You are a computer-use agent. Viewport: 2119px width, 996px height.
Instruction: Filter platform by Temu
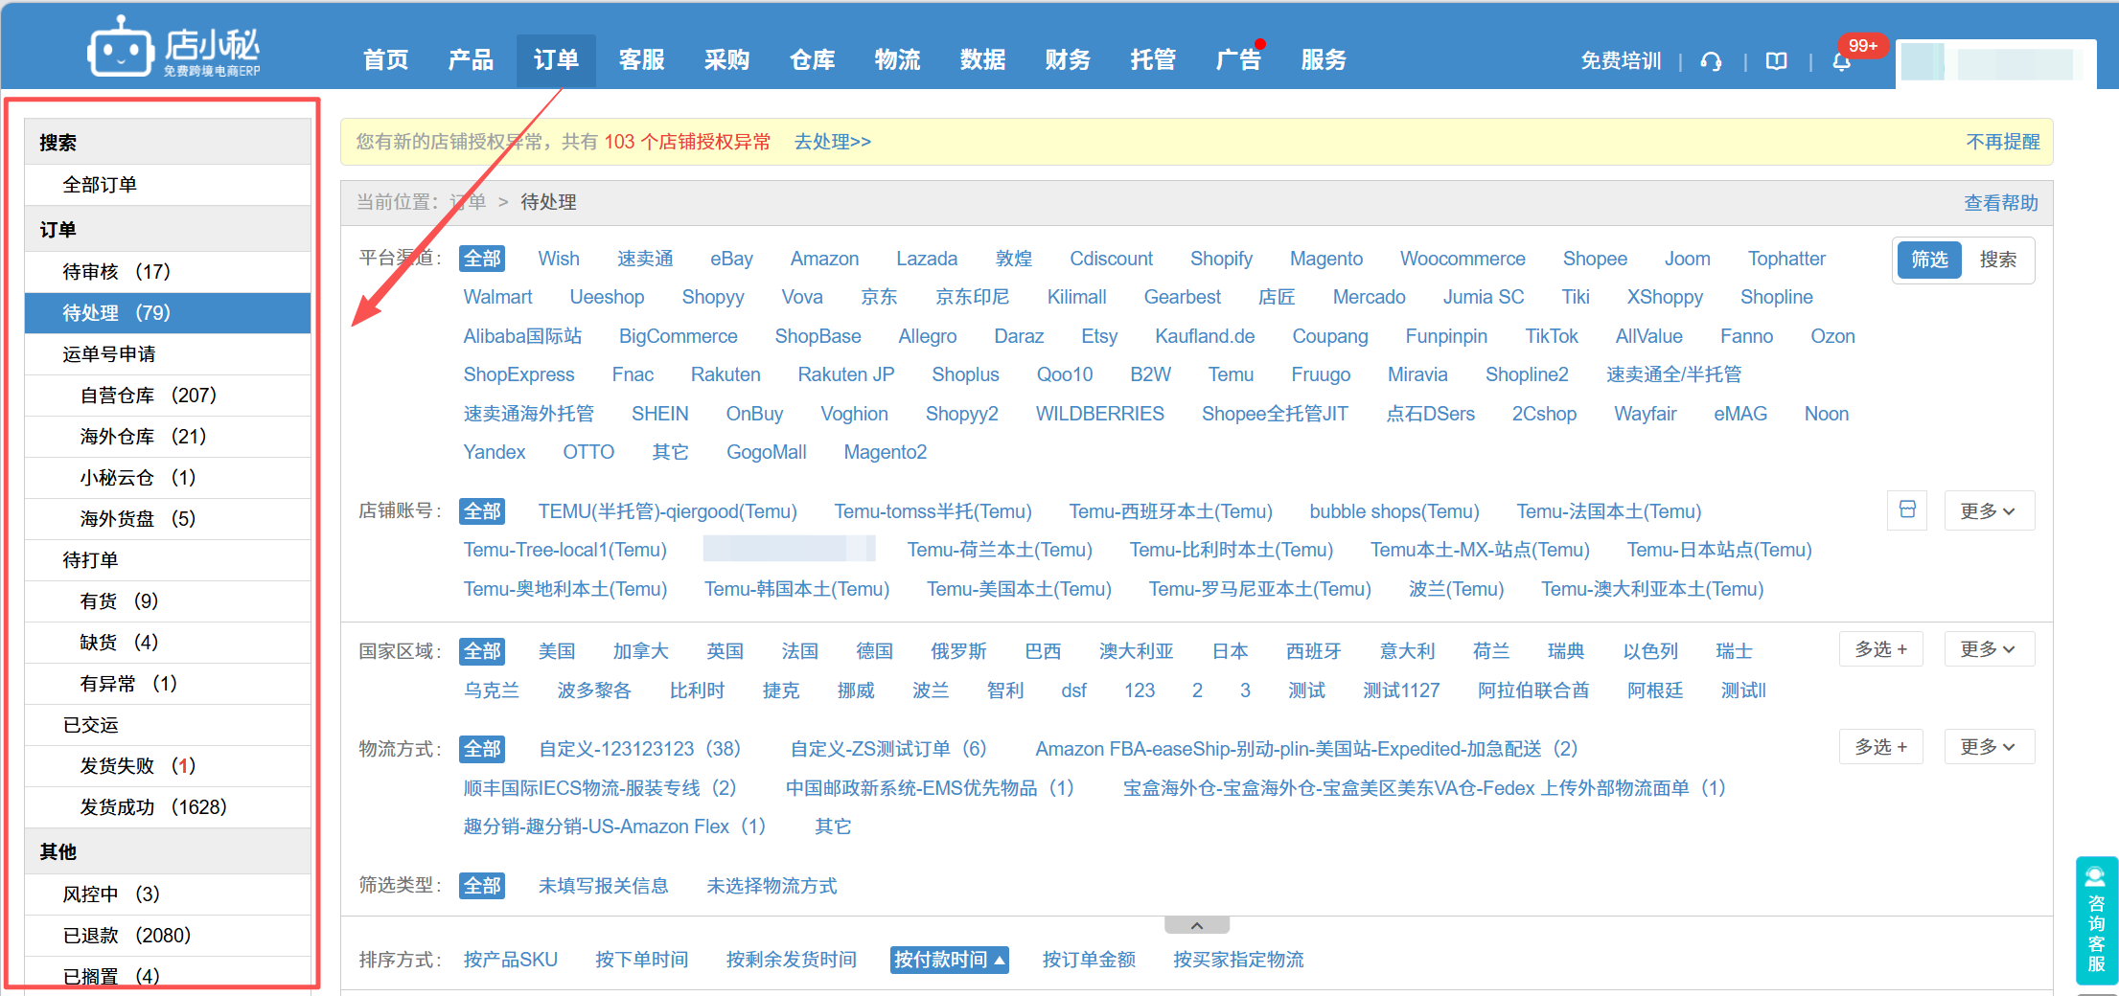pyautogui.click(x=1231, y=374)
